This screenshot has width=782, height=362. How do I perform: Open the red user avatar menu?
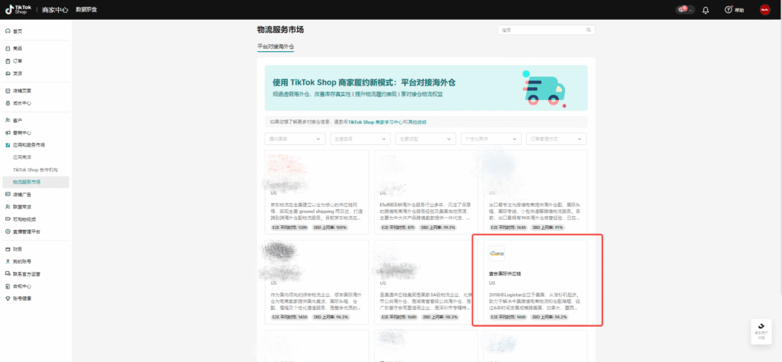coord(765,10)
